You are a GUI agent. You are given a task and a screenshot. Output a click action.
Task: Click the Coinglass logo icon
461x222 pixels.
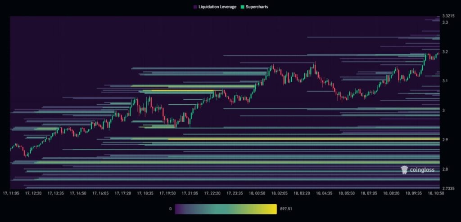[404, 170]
